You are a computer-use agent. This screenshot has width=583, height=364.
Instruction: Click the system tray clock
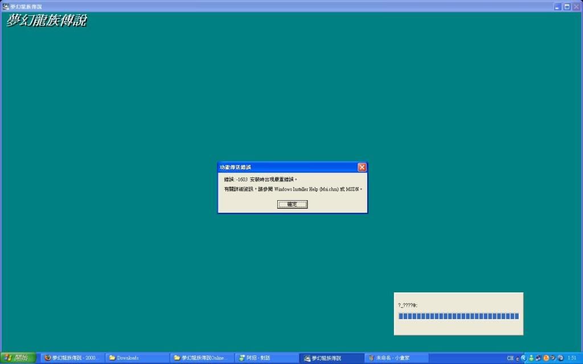pos(572,358)
